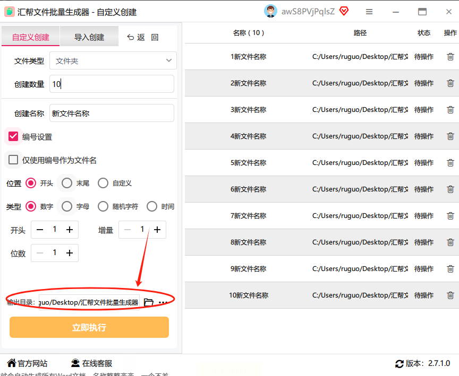Open the 文件类型 dropdown

point(113,60)
